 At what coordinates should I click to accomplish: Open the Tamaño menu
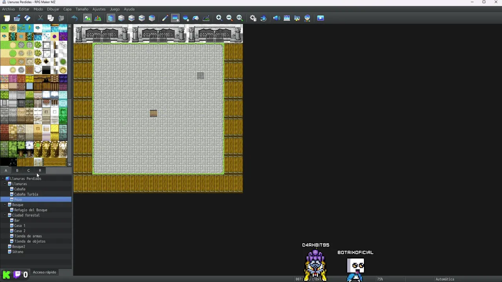82,9
